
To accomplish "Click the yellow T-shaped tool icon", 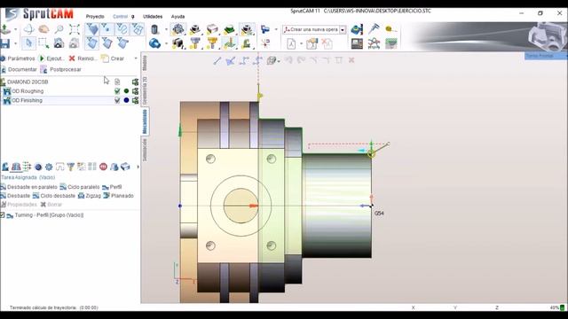I will click(212, 43).
